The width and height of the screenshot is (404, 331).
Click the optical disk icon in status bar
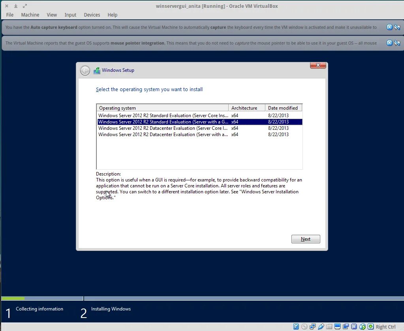pos(304,327)
